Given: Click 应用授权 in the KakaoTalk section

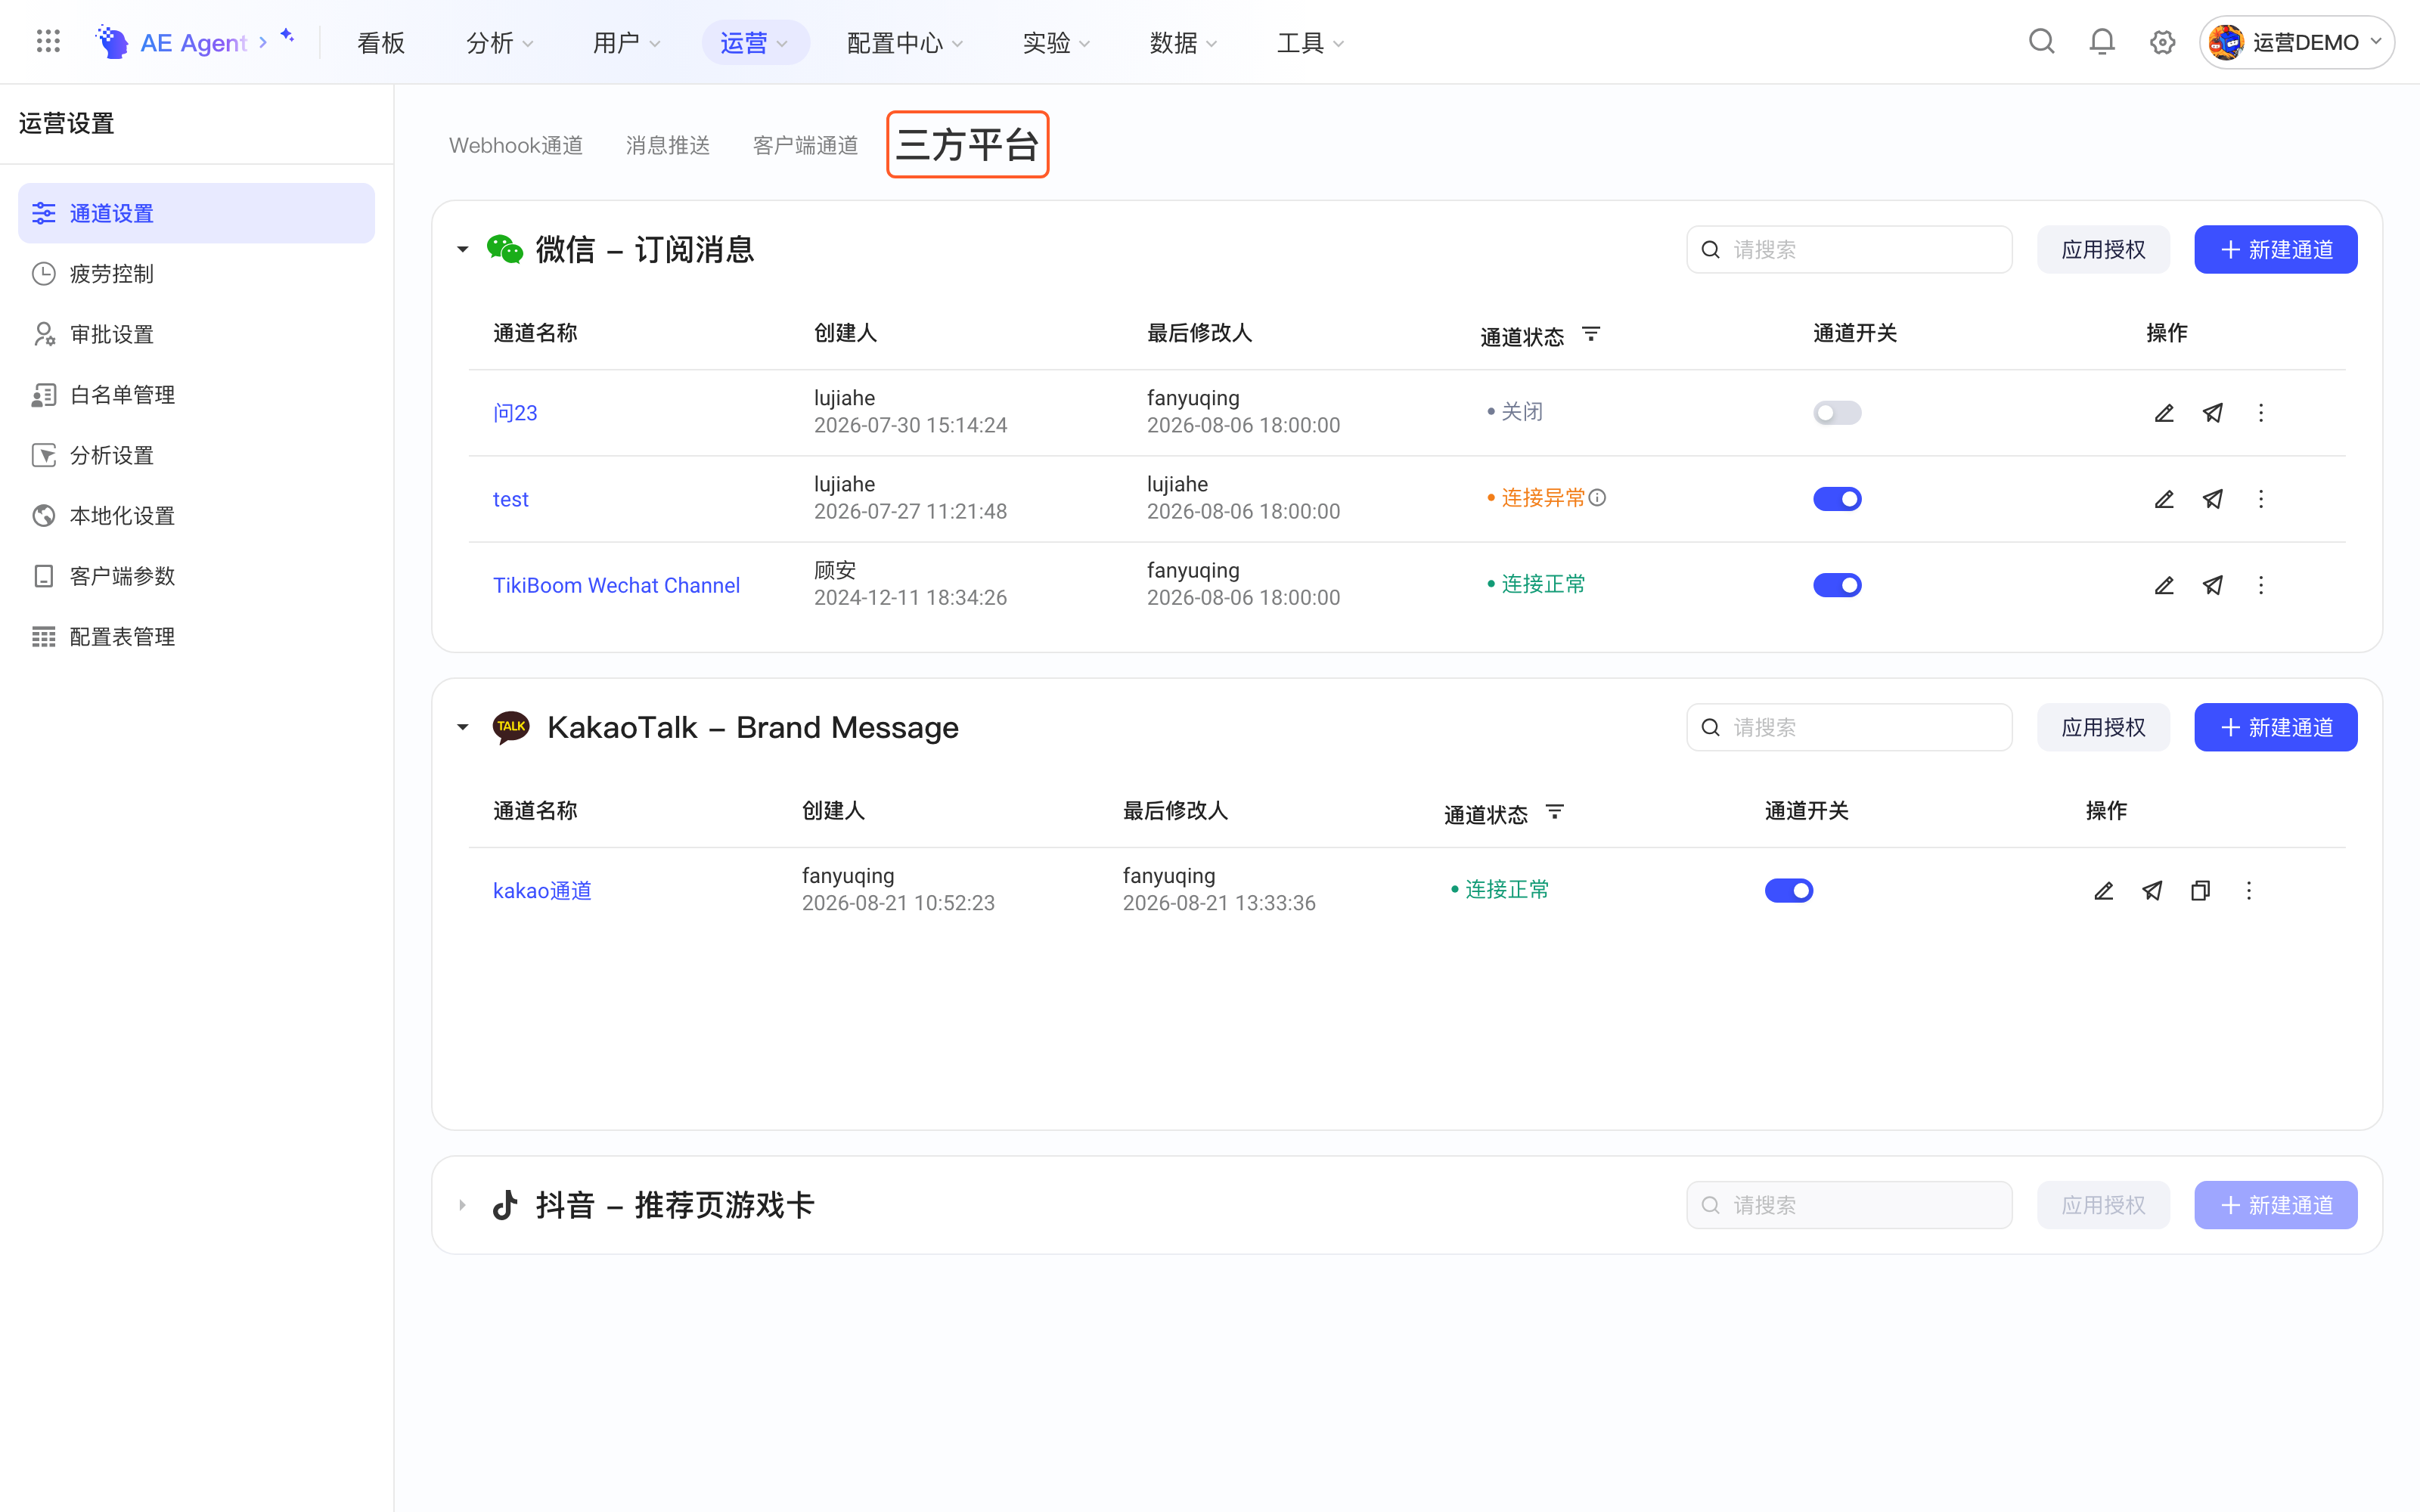Looking at the screenshot, I should 2103,727.
